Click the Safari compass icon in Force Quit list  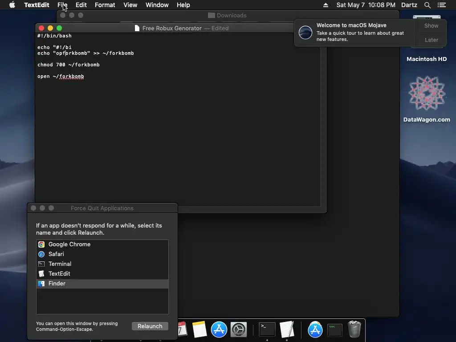tap(41, 254)
